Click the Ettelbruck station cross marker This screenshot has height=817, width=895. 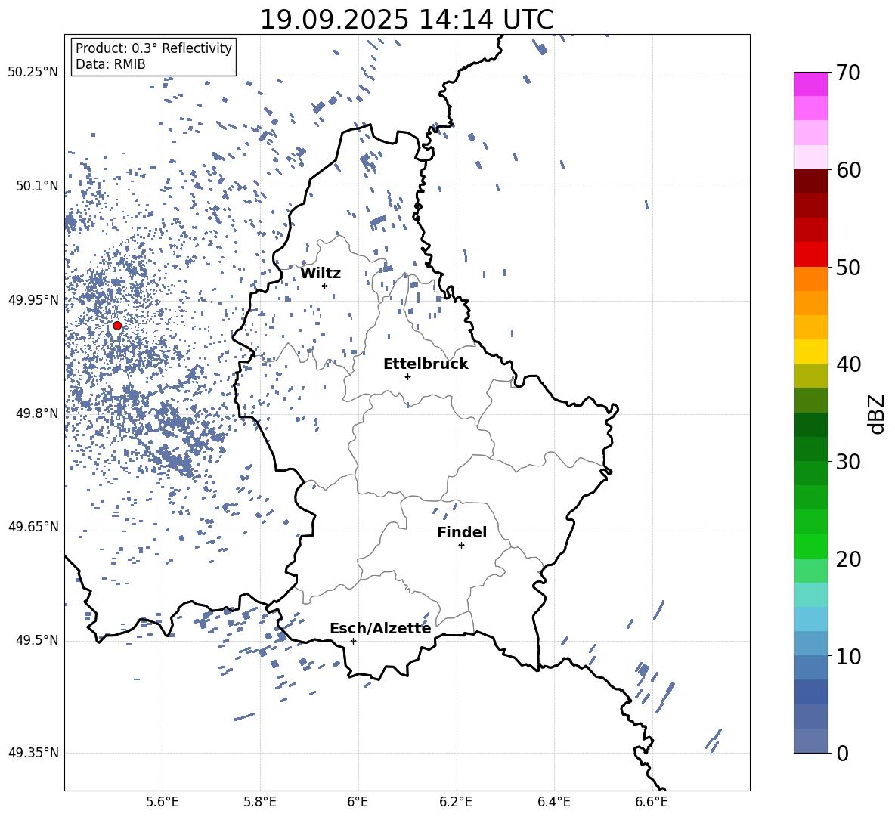tap(407, 376)
